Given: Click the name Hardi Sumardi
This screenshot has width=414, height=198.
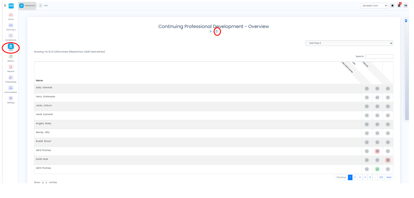Looking at the screenshot, I should (44, 115).
